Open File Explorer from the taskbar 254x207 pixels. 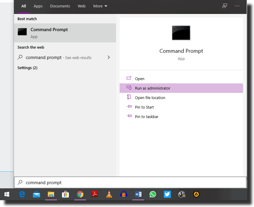(51, 194)
